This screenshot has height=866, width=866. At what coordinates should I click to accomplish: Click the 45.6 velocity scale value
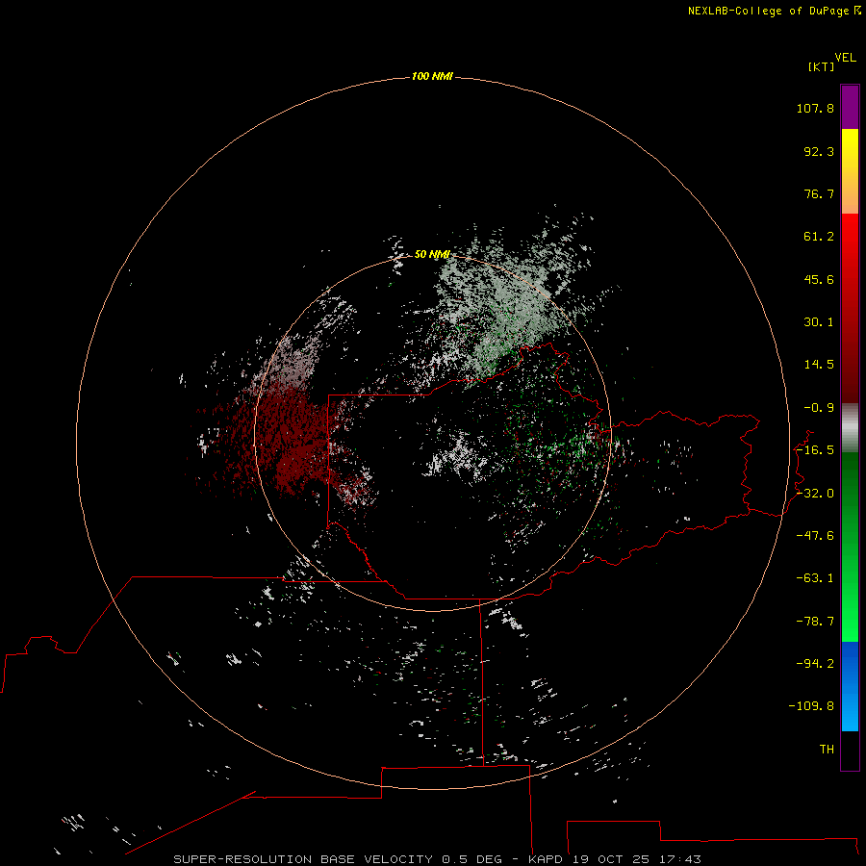pyautogui.click(x=819, y=279)
